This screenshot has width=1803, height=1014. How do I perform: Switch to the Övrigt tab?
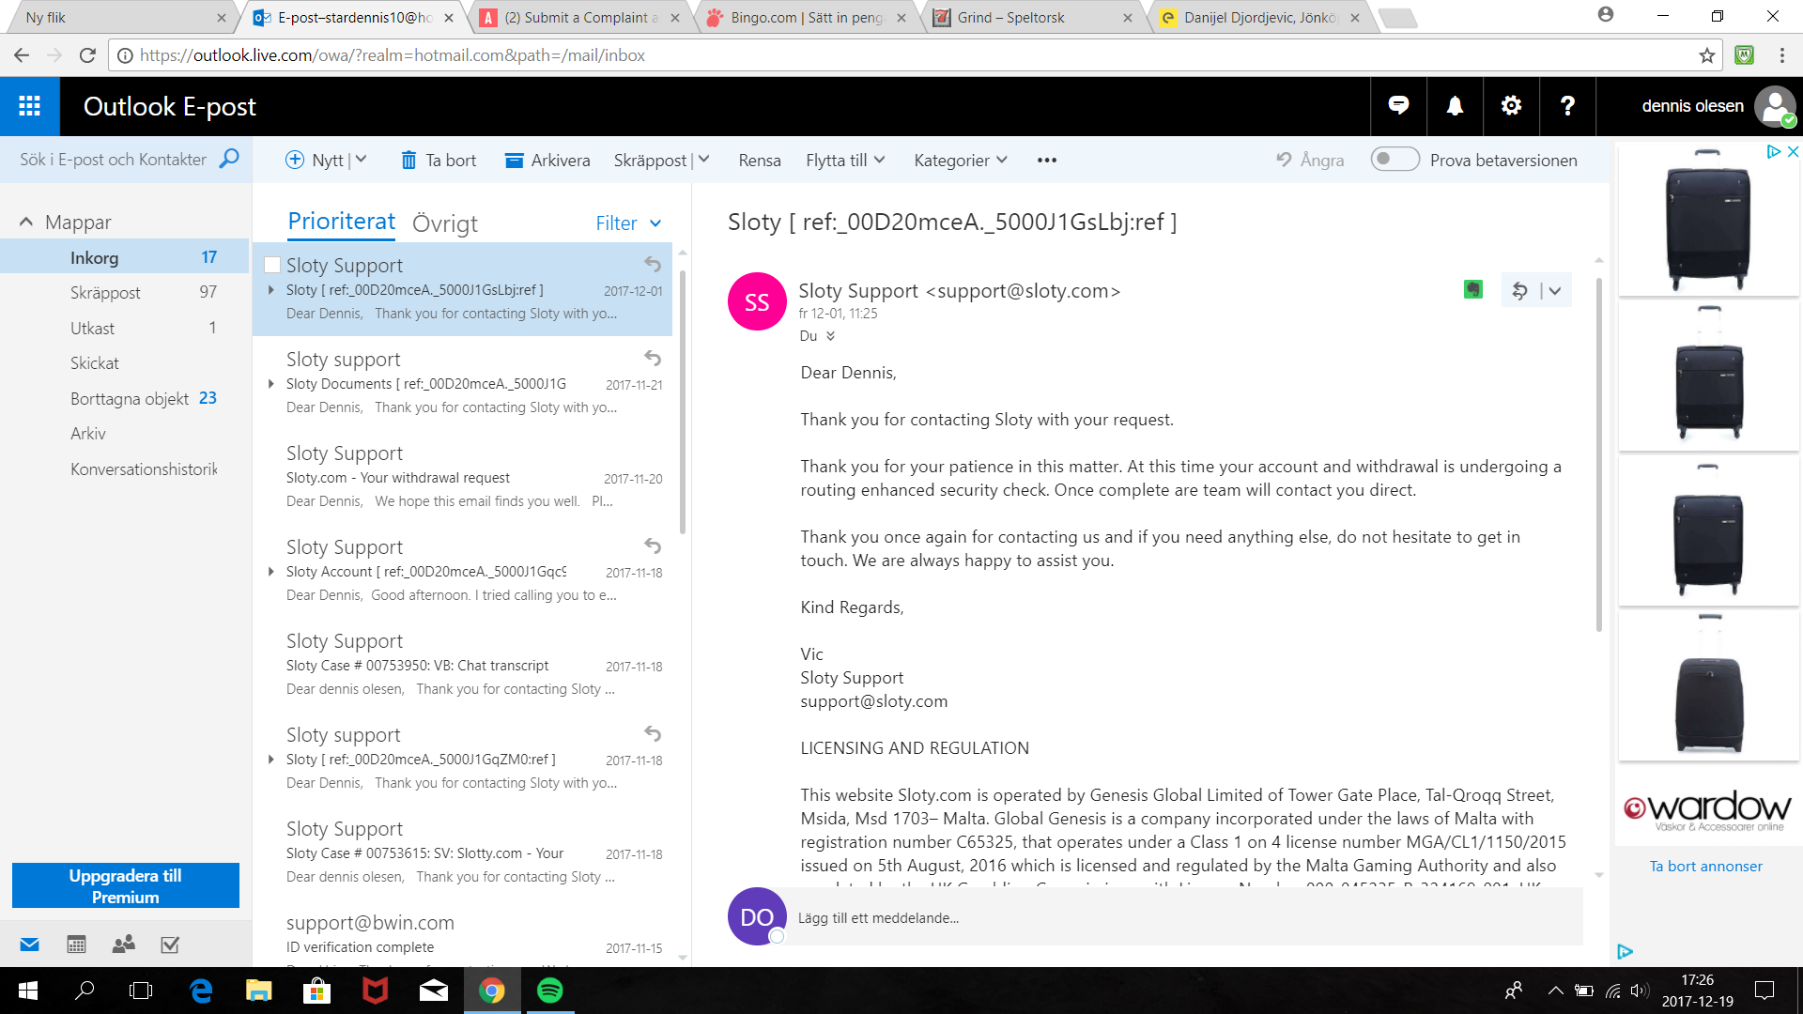pos(445,223)
